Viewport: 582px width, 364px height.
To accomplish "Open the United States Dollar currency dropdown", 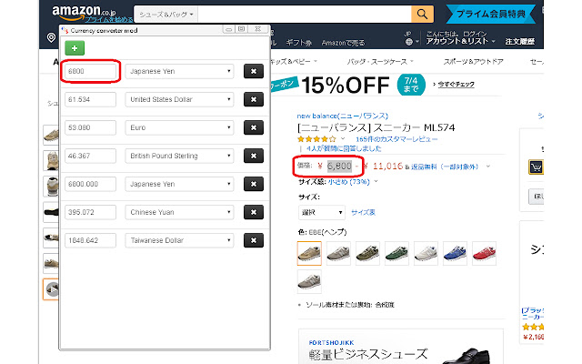I will (x=179, y=99).
